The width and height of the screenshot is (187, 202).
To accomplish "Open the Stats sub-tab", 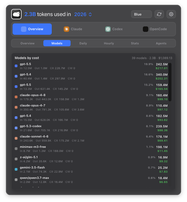I will click(x=135, y=43).
